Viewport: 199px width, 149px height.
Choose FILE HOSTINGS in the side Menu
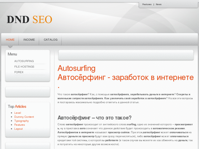(24, 67)
